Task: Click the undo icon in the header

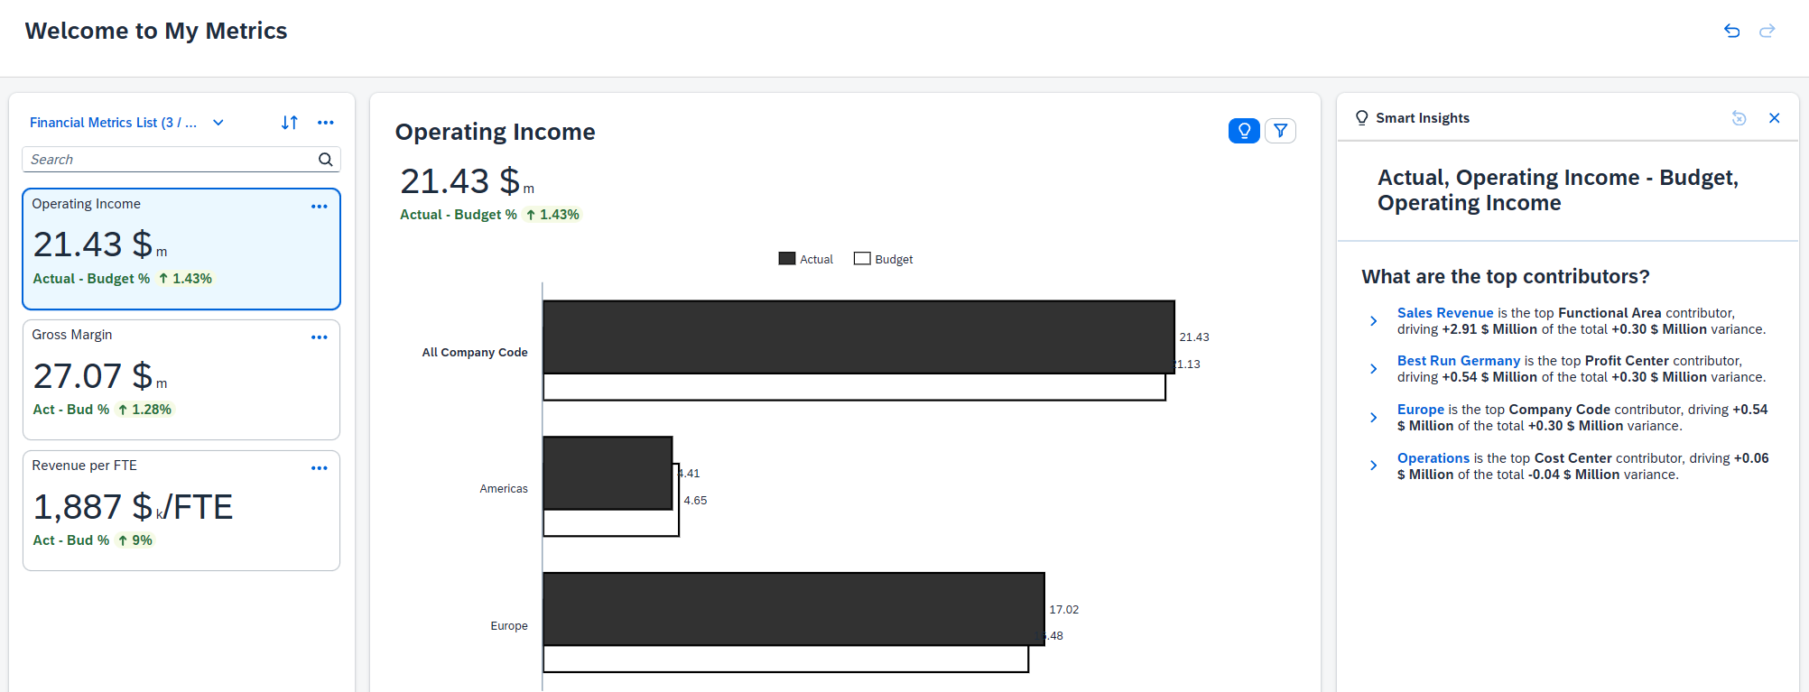Action: pyautogui.click(x=1731, y=31)
